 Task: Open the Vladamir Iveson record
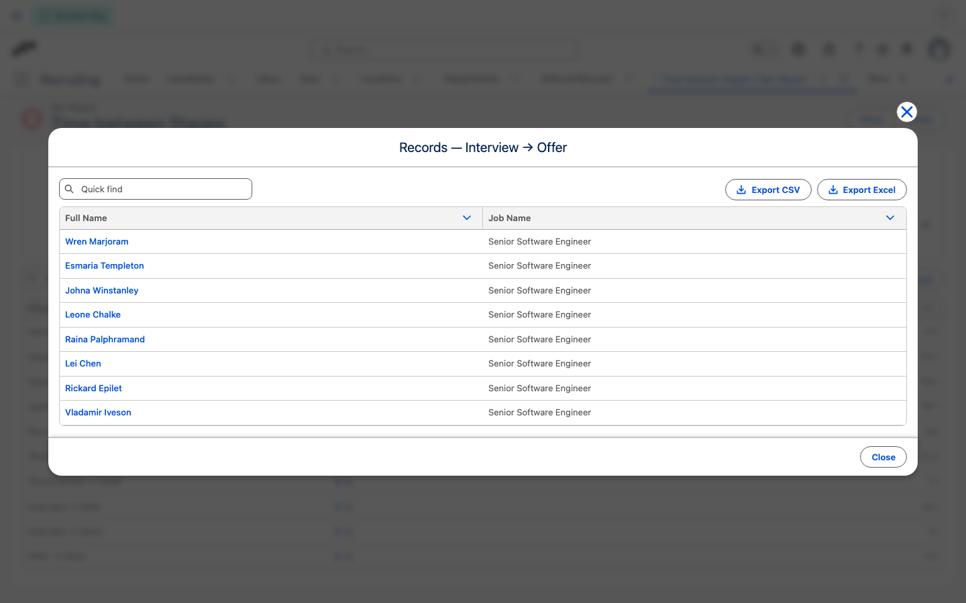[98, 413]
